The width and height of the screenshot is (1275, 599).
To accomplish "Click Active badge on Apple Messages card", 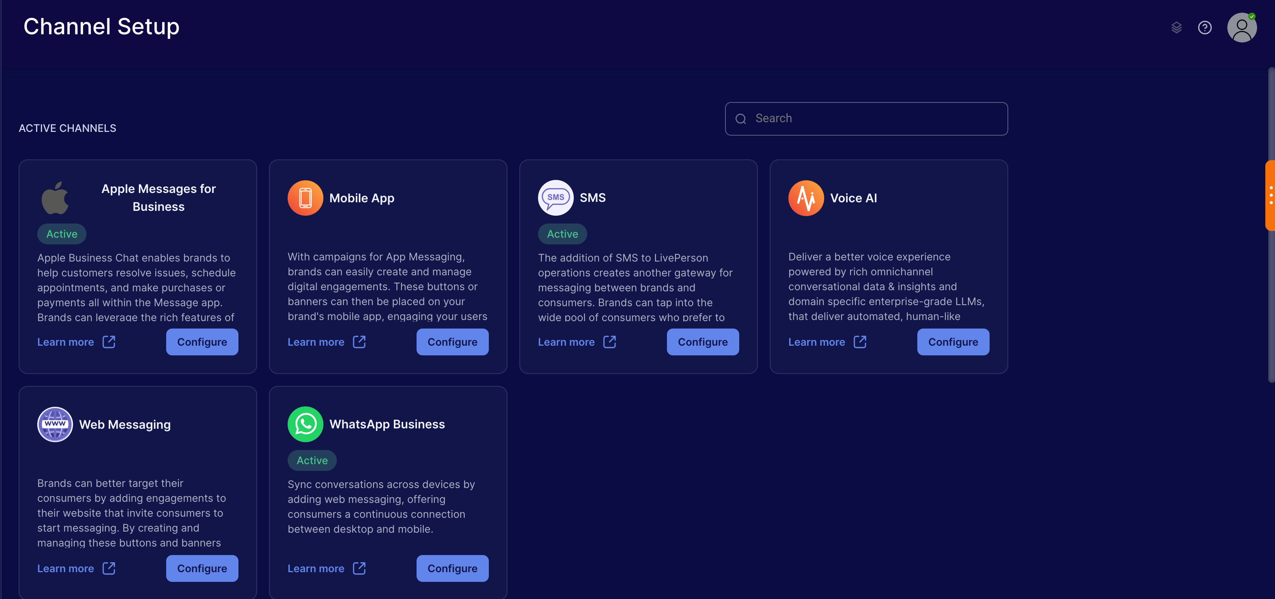I will coord(62,234).
